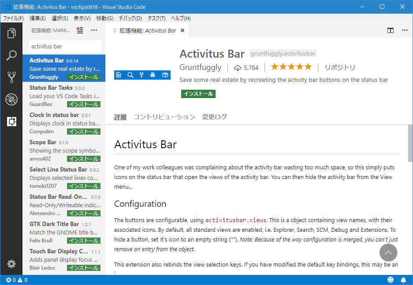Open the Debug view in activity bar
Screen dimensions: 413x285
11,99
